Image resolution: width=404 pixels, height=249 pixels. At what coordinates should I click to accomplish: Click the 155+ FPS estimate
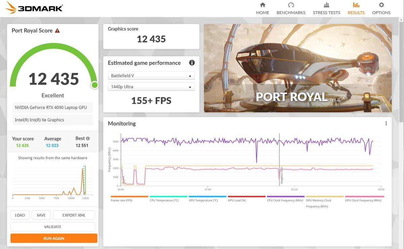[x=151, y=101]
